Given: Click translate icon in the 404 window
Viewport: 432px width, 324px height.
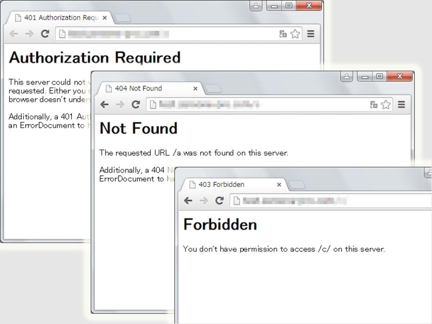Looking at the screenshot, I should click(x=374, y=105).
